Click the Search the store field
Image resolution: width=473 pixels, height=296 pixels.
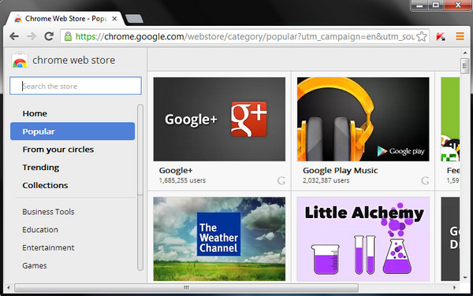tap(76, 86)
